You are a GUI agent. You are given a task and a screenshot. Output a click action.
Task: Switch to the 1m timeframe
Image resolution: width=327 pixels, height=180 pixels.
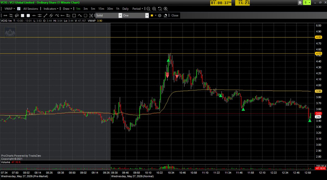[78, 8]
